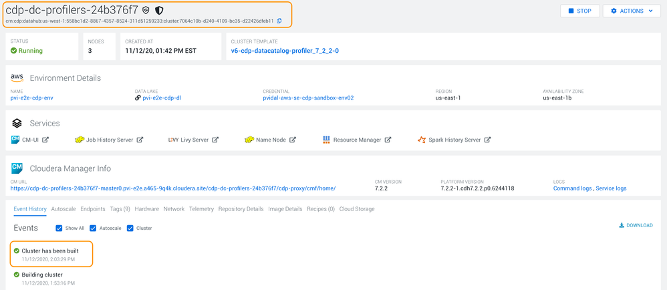The image size is (667, 290).
Task: Open the Cloudera Manager URL link
Action: (173, 188)
